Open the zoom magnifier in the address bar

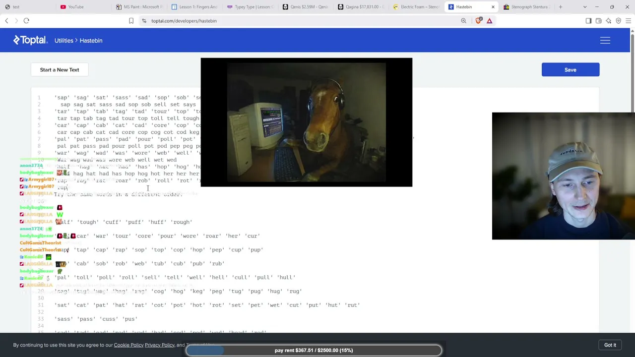463,21
